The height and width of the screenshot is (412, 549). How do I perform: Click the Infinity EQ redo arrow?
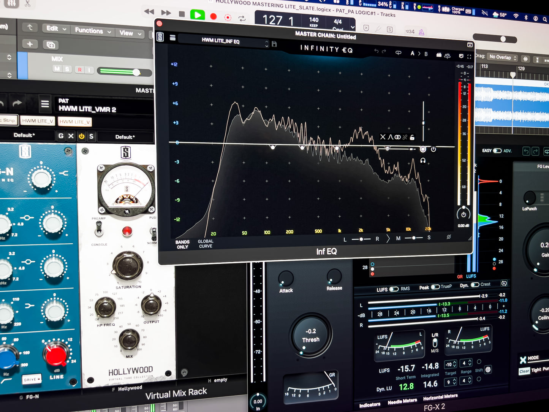point(384,51)
